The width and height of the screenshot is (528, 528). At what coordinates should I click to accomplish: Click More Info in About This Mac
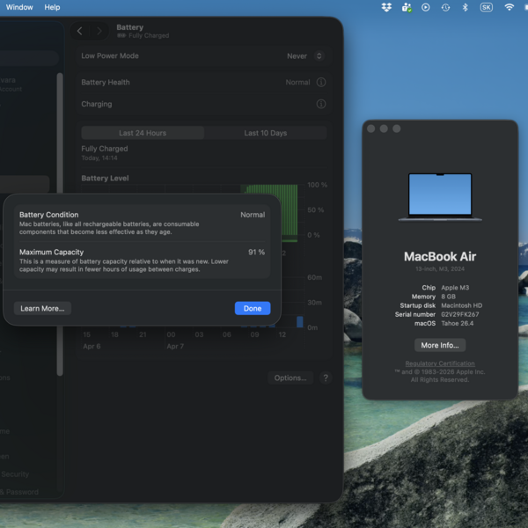(439, 345)
